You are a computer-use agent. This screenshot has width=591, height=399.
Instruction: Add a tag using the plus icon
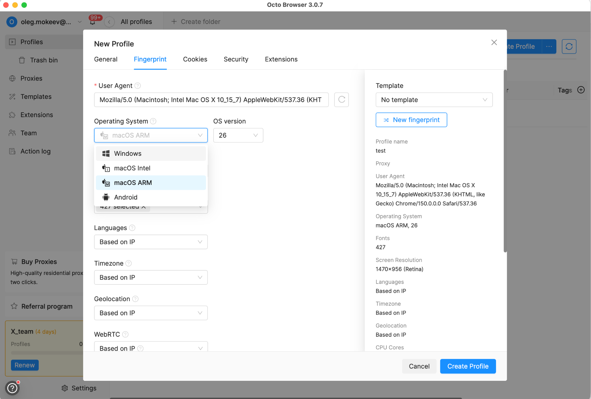[581, 90]
